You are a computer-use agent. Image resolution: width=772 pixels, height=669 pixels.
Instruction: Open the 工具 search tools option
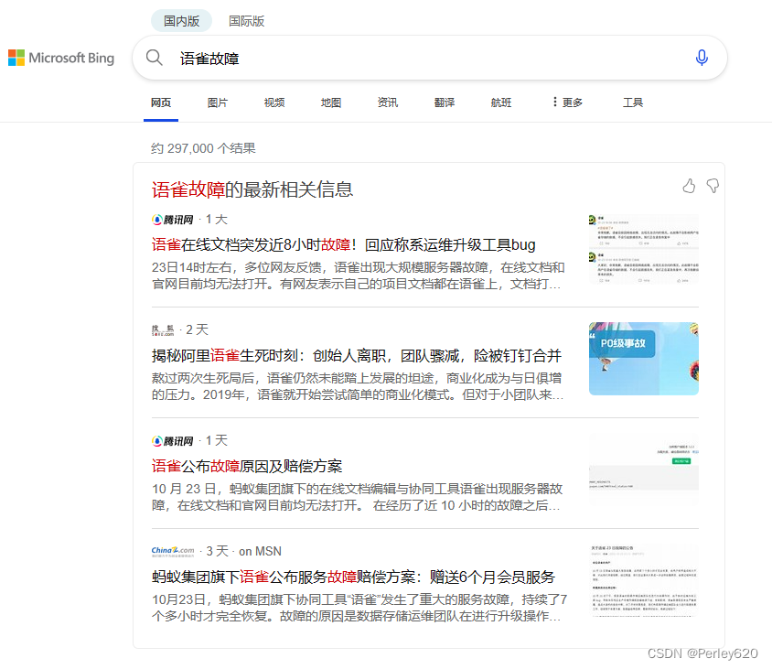point(633,103)
